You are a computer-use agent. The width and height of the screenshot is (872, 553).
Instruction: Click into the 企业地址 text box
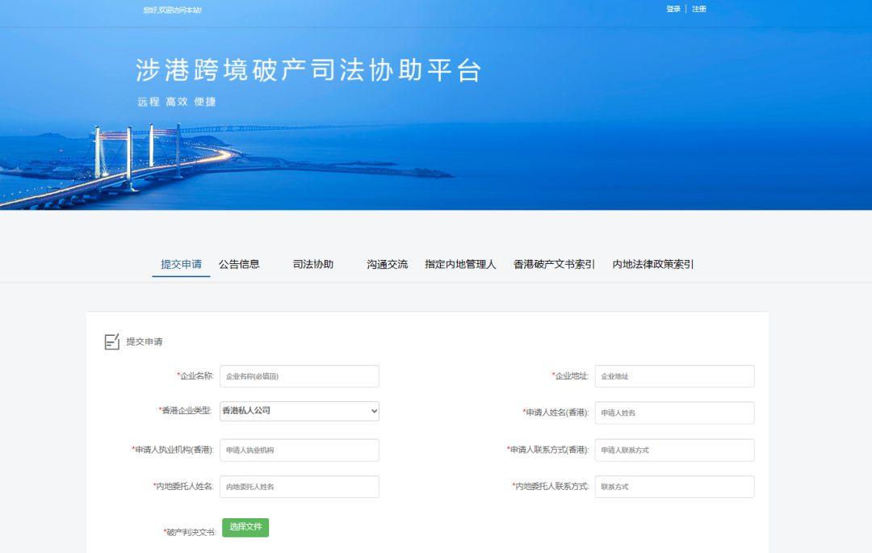[674, 376]
